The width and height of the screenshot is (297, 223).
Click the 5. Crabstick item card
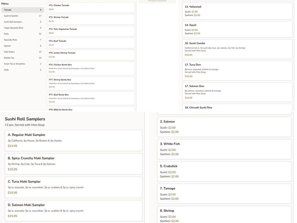pos(224,171)
